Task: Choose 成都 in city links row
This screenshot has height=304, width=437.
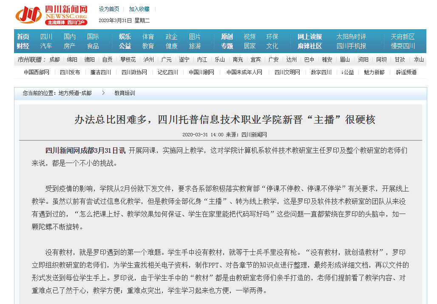Action: (x=54, y=59)
